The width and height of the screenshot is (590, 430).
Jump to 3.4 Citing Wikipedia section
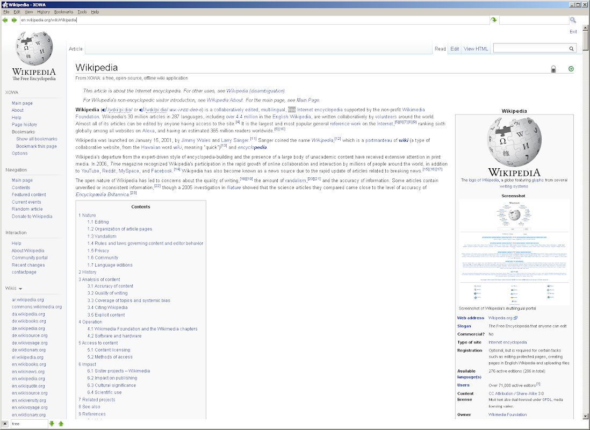107,307
